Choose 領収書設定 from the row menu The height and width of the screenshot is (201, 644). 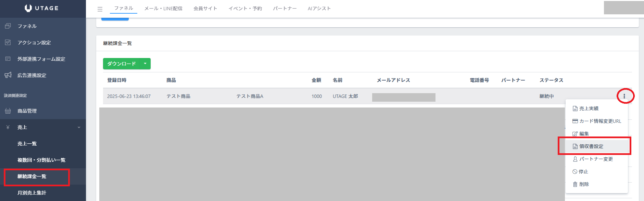pyautogui.click(x=597, y=146)
